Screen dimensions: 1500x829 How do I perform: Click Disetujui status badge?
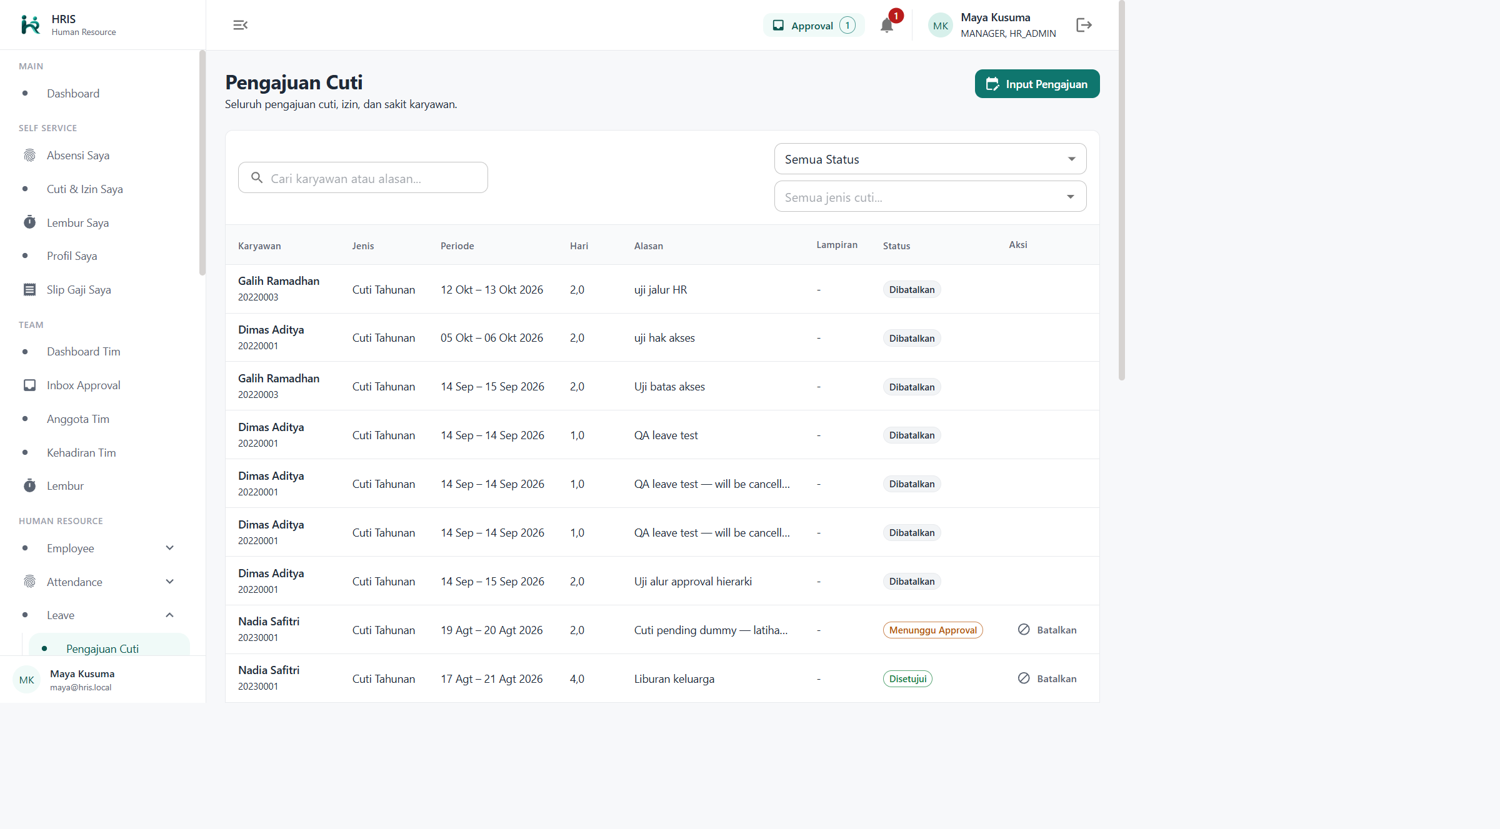click(x=907, y=678)
